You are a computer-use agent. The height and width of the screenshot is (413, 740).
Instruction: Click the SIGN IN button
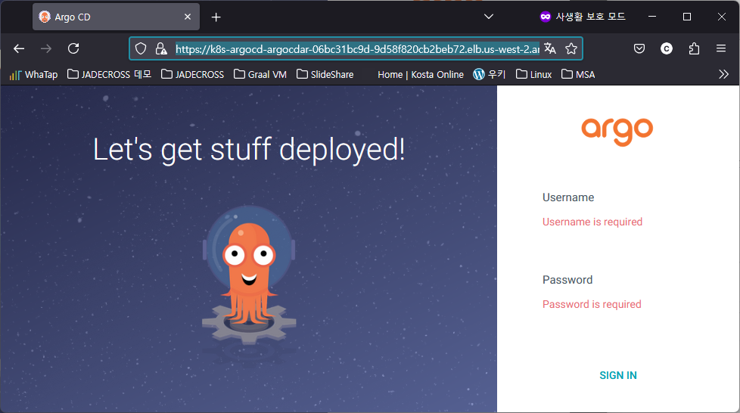(617, 375)
